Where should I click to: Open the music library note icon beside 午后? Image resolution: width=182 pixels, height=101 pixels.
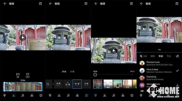[x=177, y=56]
